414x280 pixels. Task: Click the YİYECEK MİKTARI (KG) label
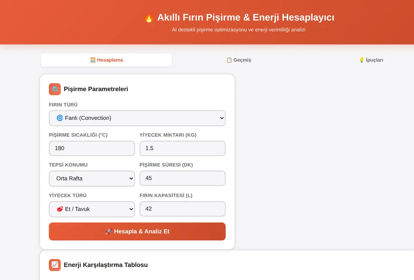[168, 135]
